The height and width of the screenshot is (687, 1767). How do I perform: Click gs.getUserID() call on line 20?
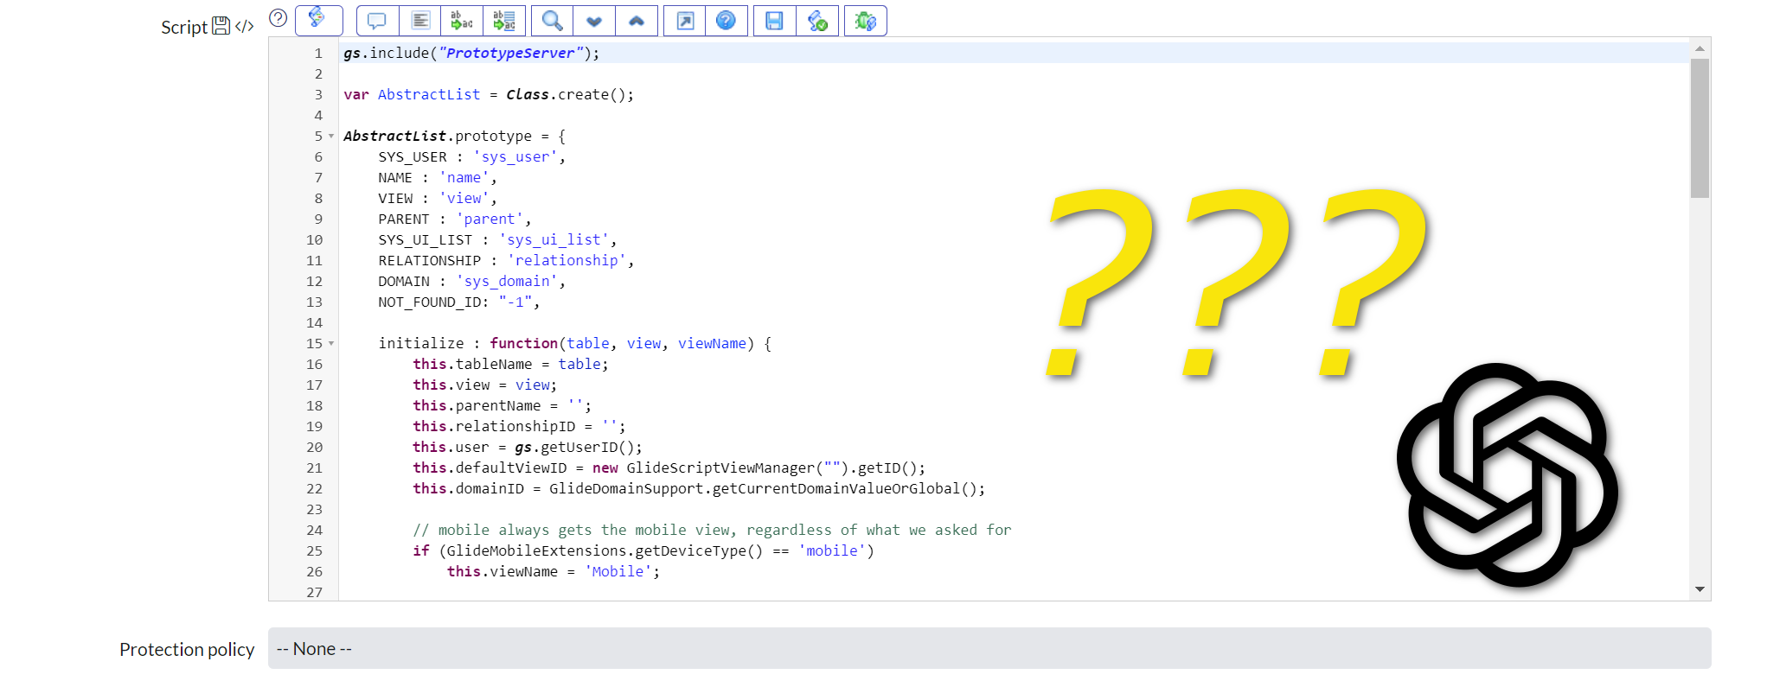pyautogui.click(x=575, y=448)
